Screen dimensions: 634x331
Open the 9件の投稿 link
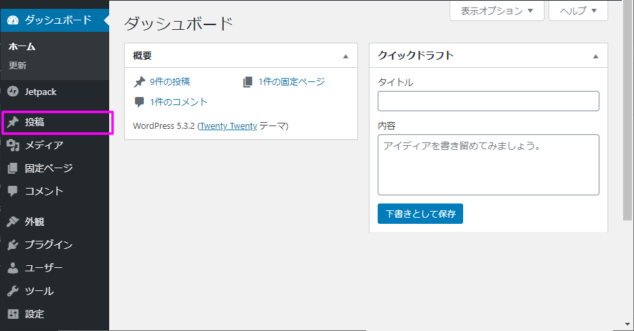point(170,82)
